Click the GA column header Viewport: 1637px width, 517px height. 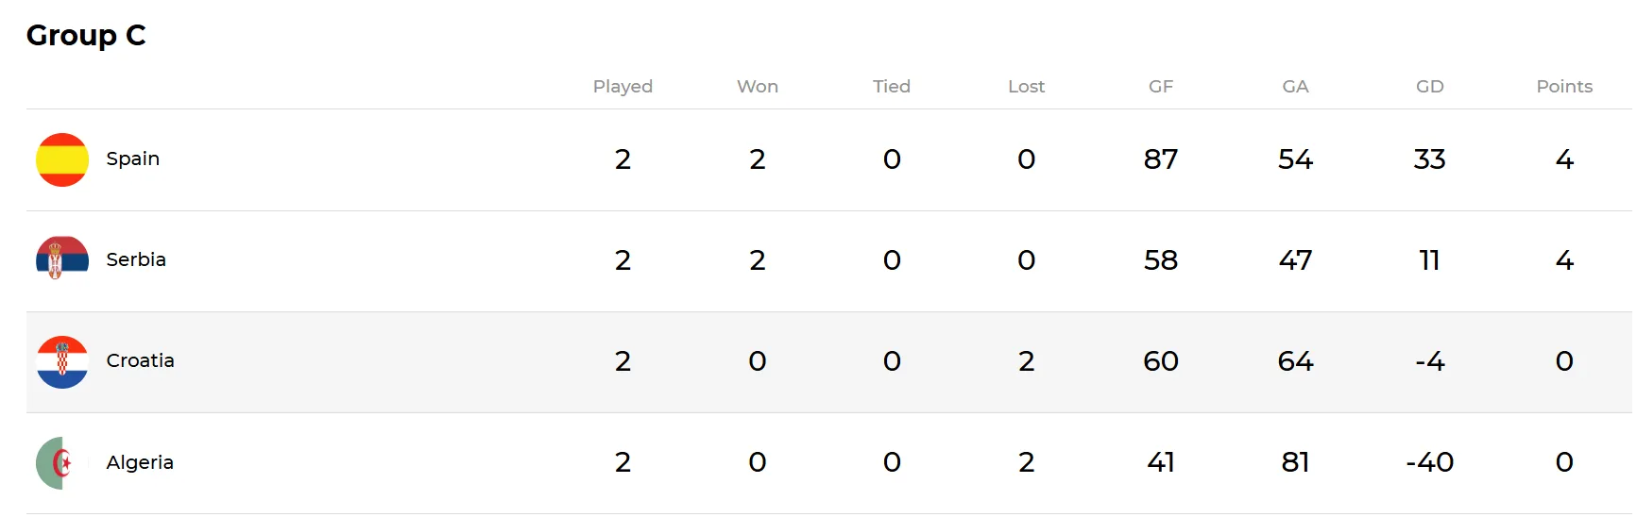1295,87
